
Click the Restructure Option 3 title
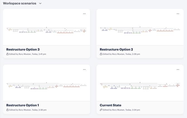(x=23, y=49)
